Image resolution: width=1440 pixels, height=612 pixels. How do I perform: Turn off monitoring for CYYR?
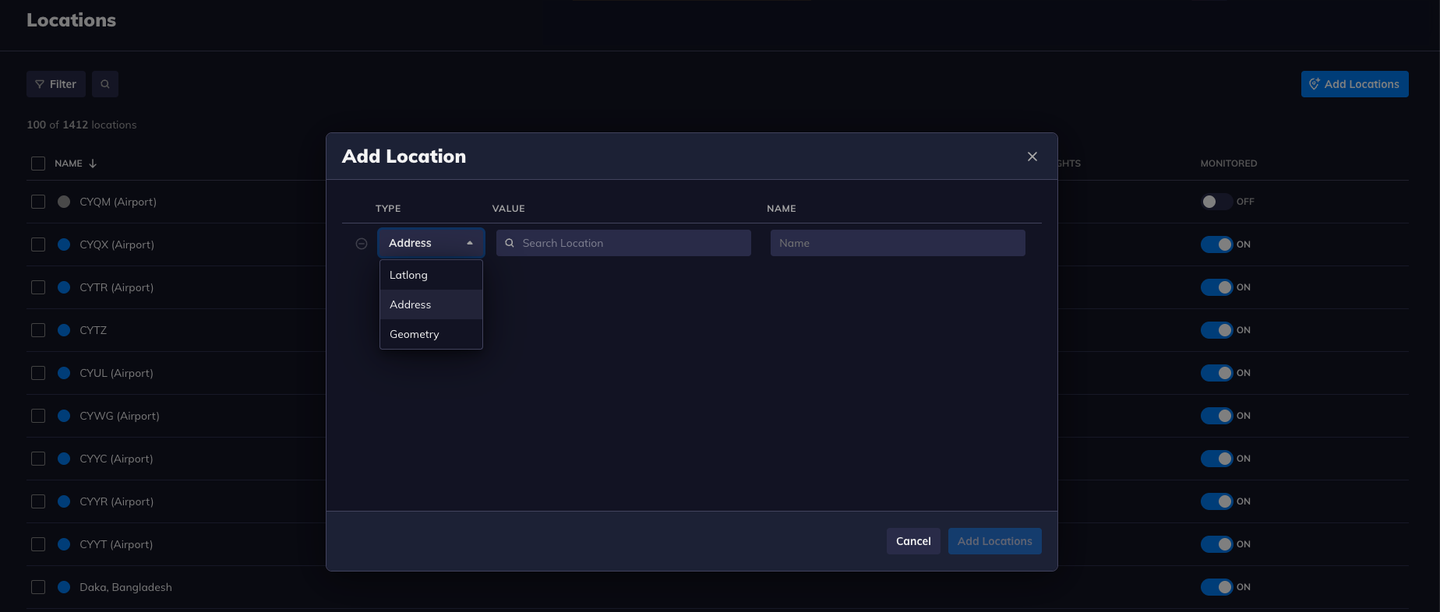click(x=1216, y=501)
